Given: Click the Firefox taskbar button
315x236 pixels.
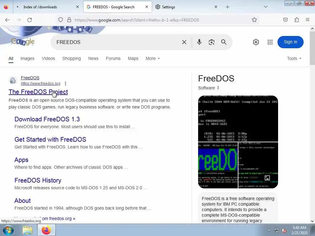Looking at the screenshot, I should (x=46, y=230).
